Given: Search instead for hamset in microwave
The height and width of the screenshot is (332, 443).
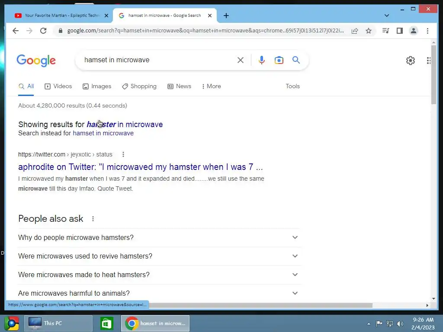Looking at the screenshot, I should tap(103, 133).
